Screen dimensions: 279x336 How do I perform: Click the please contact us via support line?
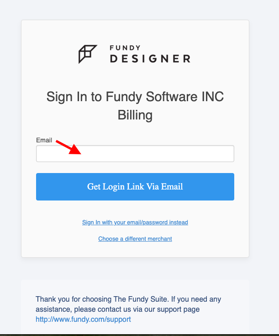pos(118,309)
